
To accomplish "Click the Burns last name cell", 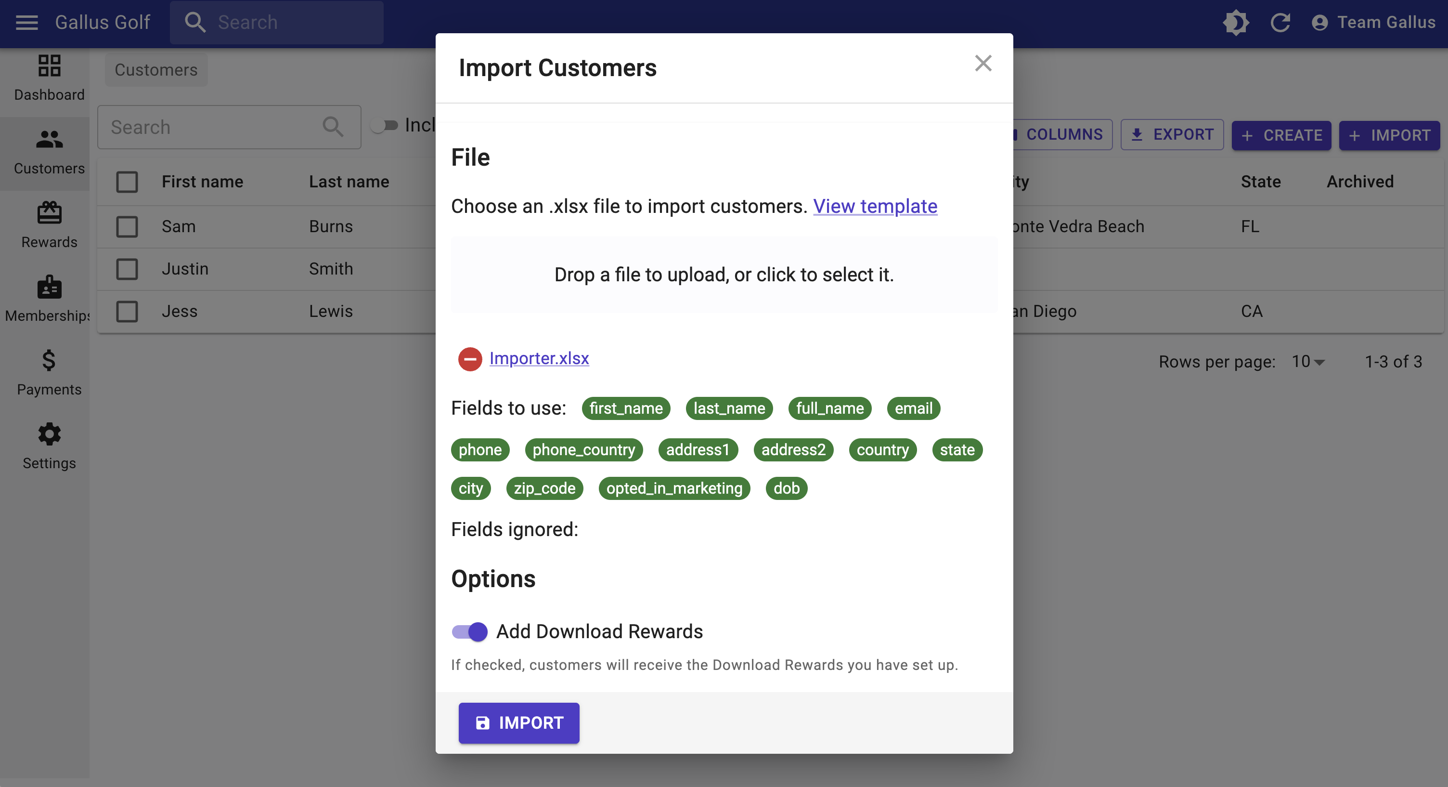I will point(331,227).
